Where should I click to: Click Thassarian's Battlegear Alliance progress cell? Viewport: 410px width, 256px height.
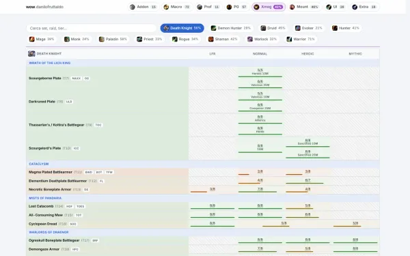click(x=260, y=119)
